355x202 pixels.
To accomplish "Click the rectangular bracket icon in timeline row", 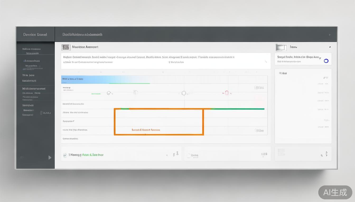I will [135, 92].
